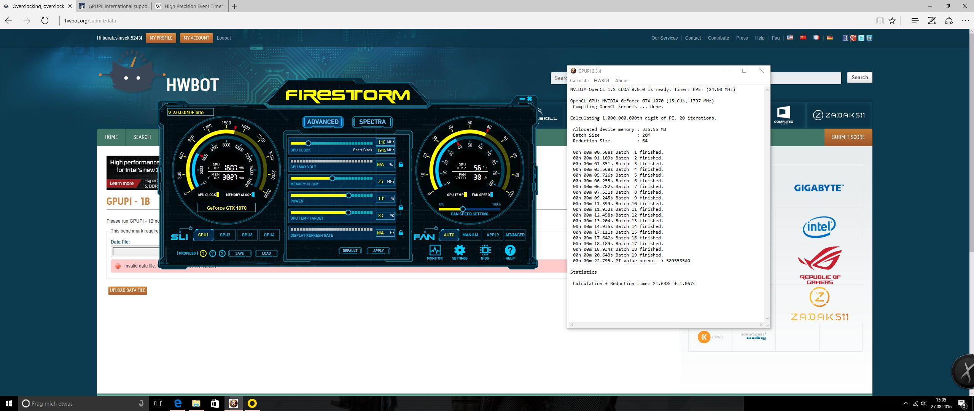This screenshot has height=411, width=974.
Task: Switch to ADVANCED tab in FireStorm
Action: pos(323,122)
